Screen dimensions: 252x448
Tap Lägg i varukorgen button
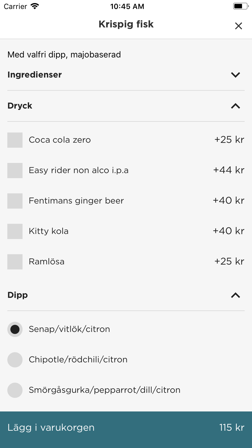tap(51, 428)
